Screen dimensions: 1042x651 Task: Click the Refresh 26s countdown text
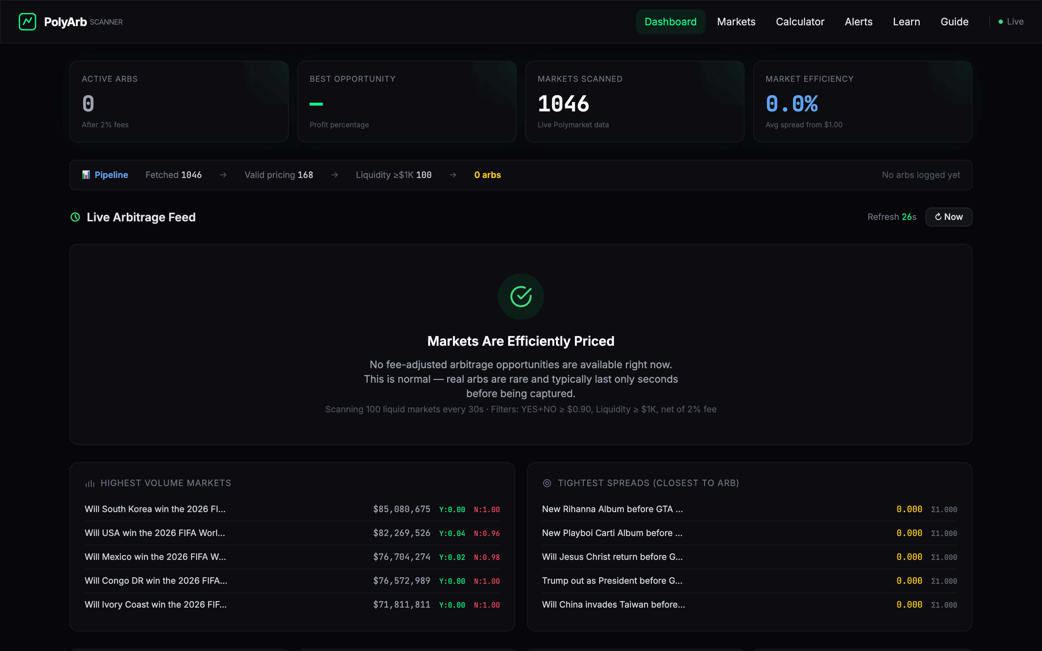[x=892, y=217]
